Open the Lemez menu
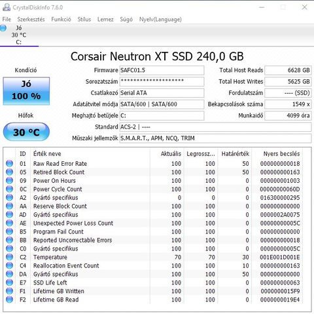314x314 pixels. (105, 19)
